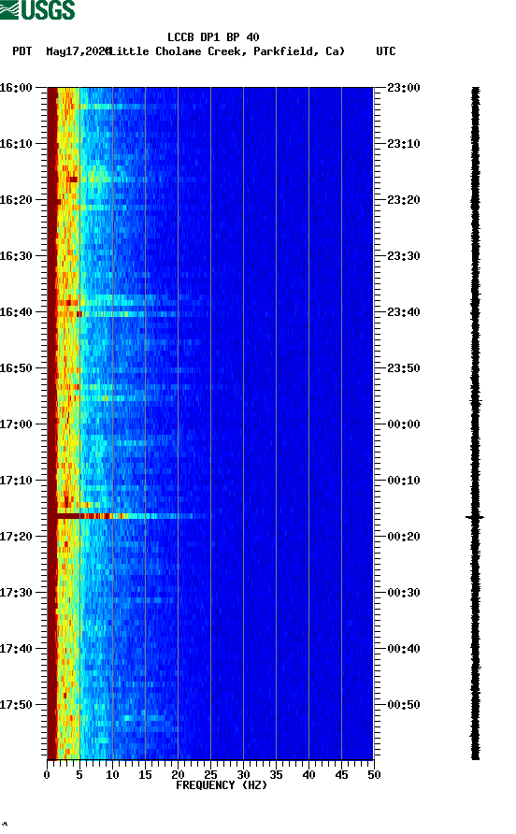Click the 23:20 UTC time label
516x834 pixels.
[404, 200]
